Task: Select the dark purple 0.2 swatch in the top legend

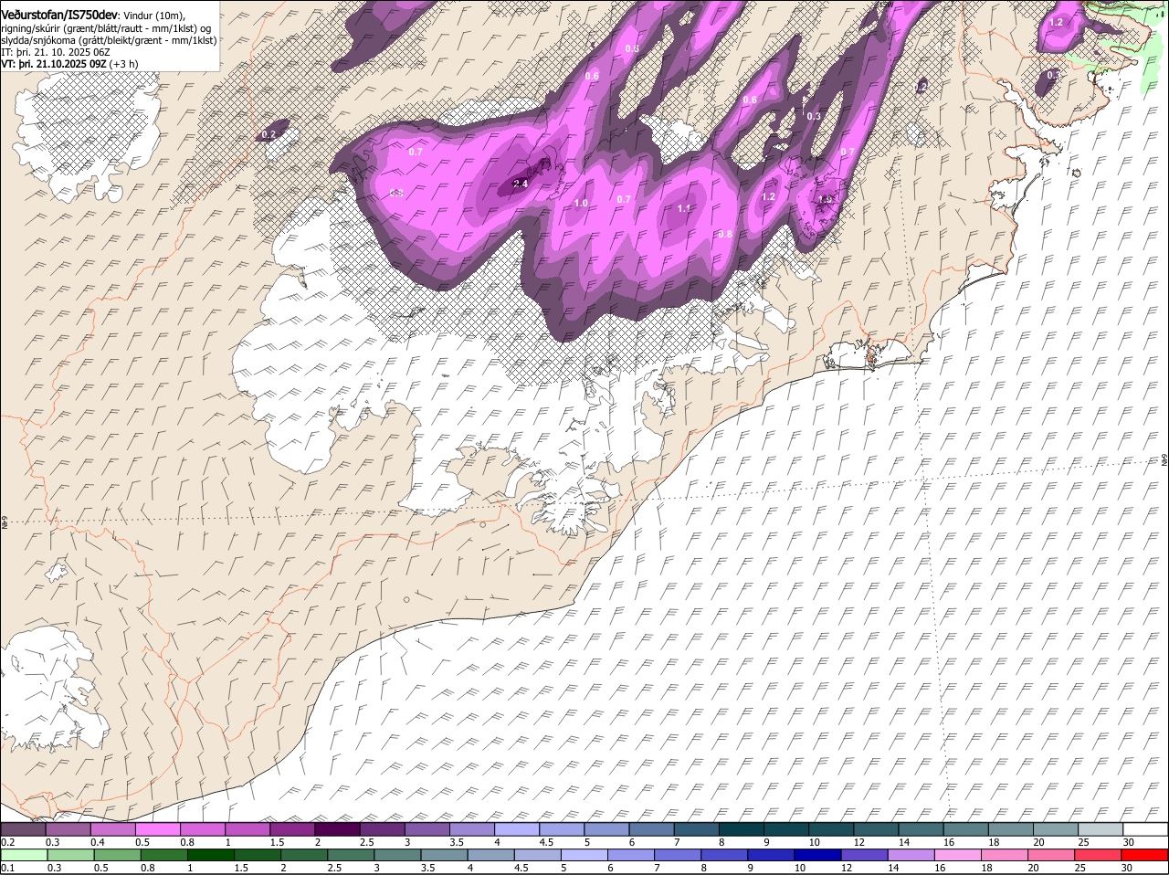Action: tap(23, 828)
